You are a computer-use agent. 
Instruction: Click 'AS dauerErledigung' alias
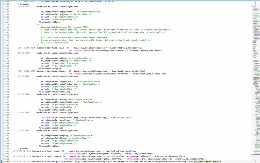49,146
